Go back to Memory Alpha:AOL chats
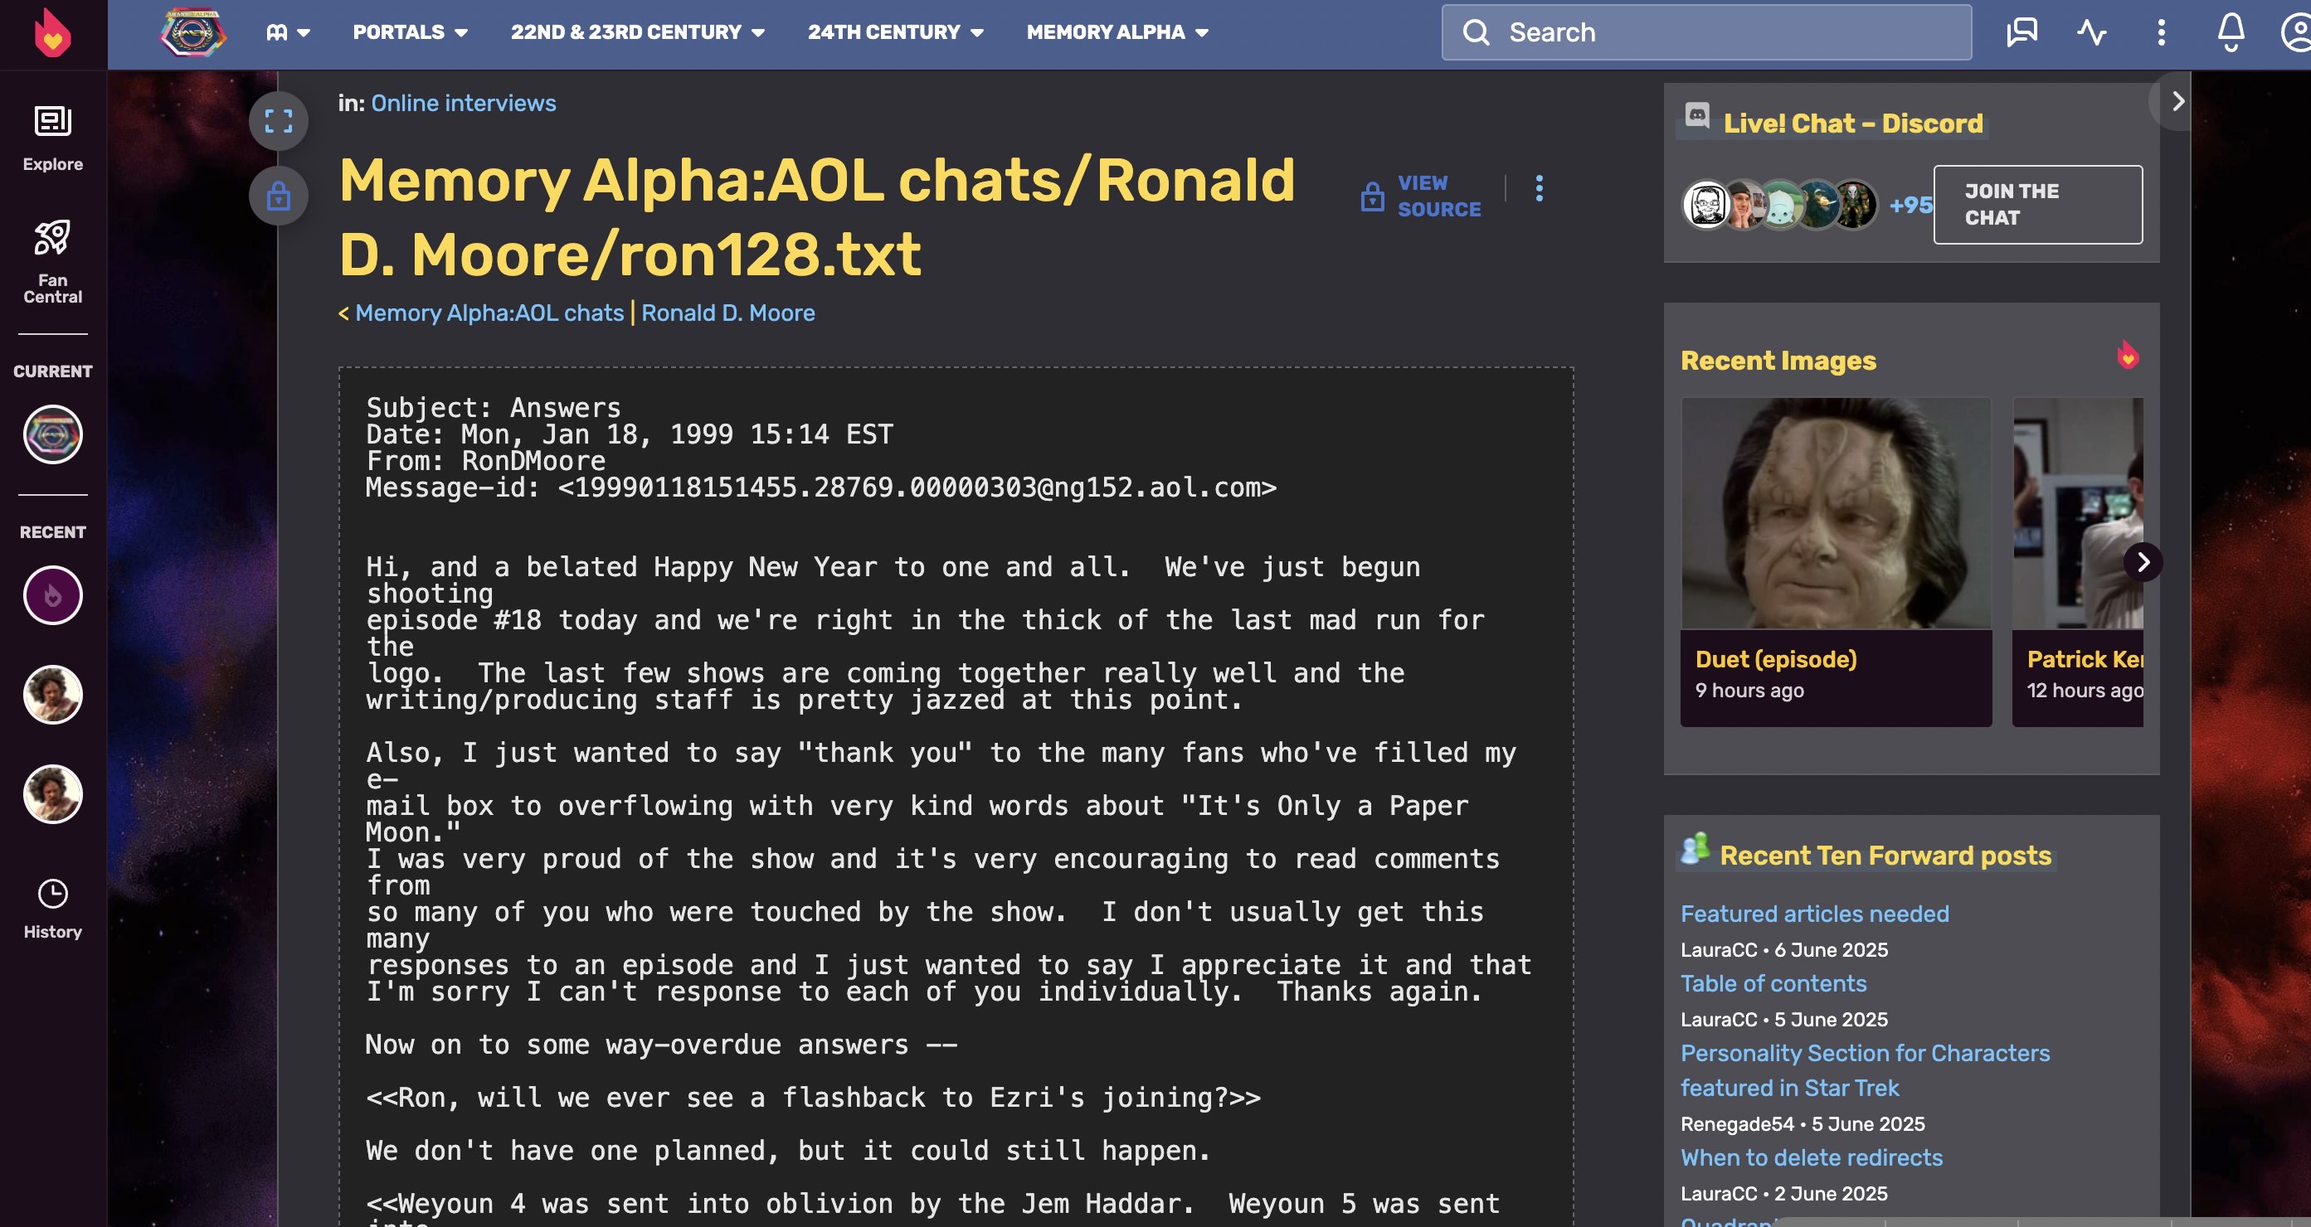Screen dimensions: 2311x1227 (489, 313)
